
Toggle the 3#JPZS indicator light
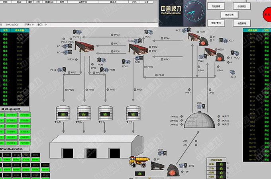(218, 125)
